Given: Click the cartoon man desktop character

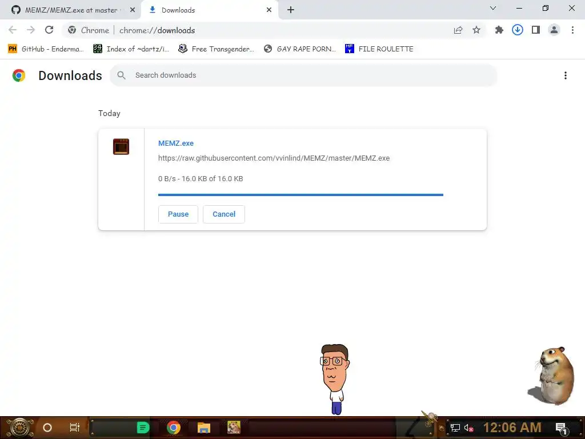Looking at the screenshot, I should 335,380.
